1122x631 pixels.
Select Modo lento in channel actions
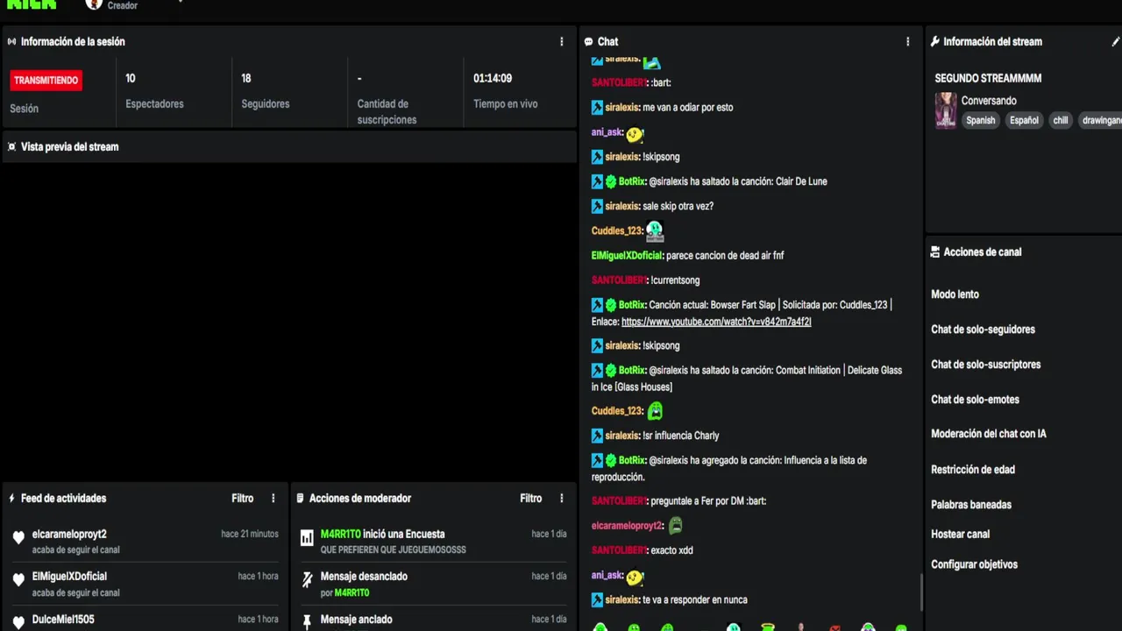pyautogui.click(x=955, y=294)
